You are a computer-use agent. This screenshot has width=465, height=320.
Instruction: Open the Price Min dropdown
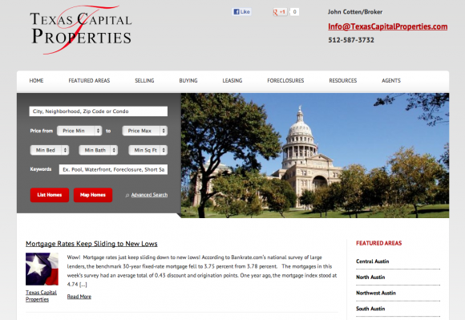(79, 131)
